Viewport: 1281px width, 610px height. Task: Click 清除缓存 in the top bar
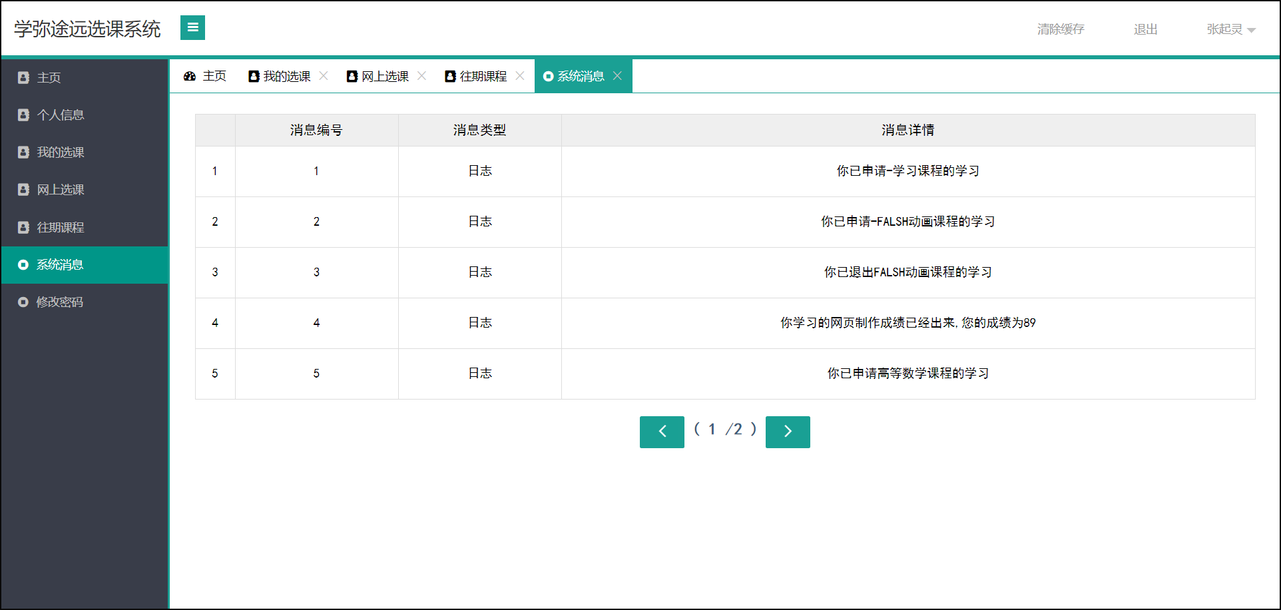[x=1060, y=29]
